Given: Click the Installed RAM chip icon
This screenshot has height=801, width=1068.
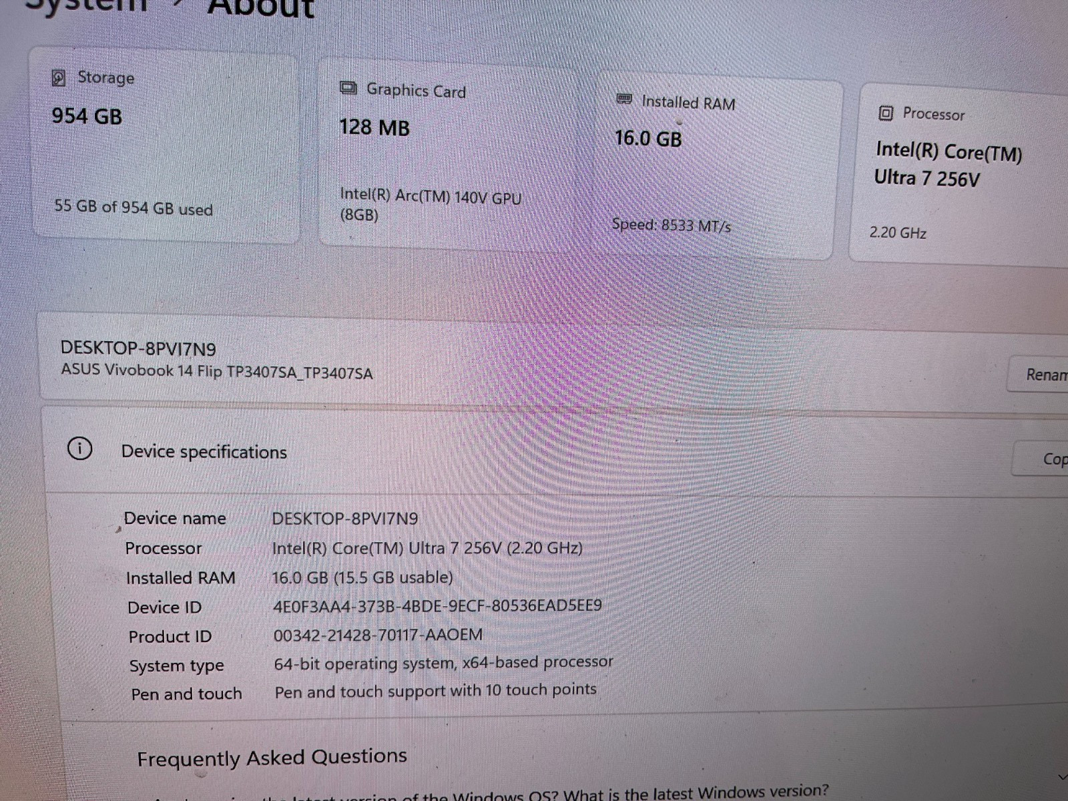Looking at the screenshot, I should (x=624, y=99).
